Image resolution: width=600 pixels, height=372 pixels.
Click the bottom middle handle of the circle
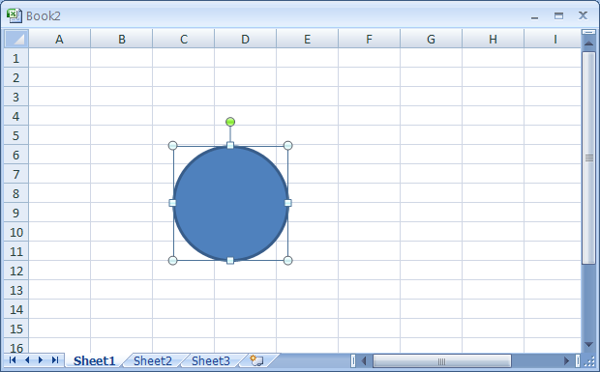pos(230,261)
